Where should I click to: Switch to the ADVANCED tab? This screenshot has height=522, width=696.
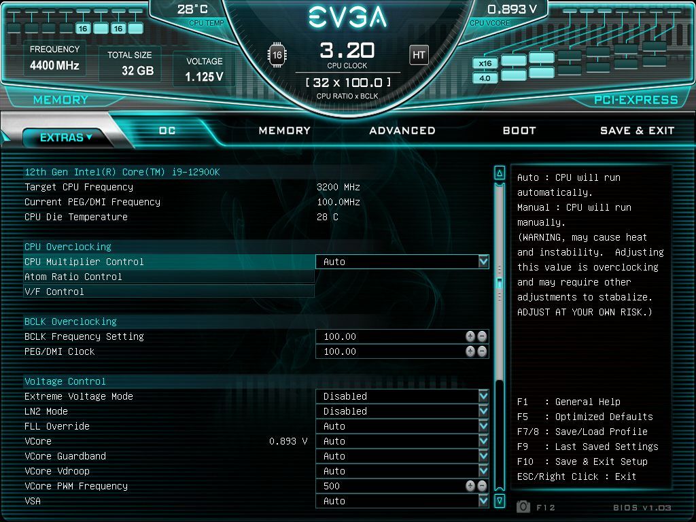(x=402, y=130)
